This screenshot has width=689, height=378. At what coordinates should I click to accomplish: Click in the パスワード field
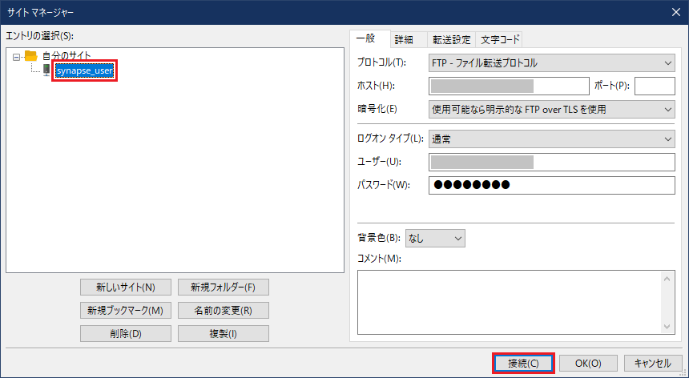click(x=552, y=186)
